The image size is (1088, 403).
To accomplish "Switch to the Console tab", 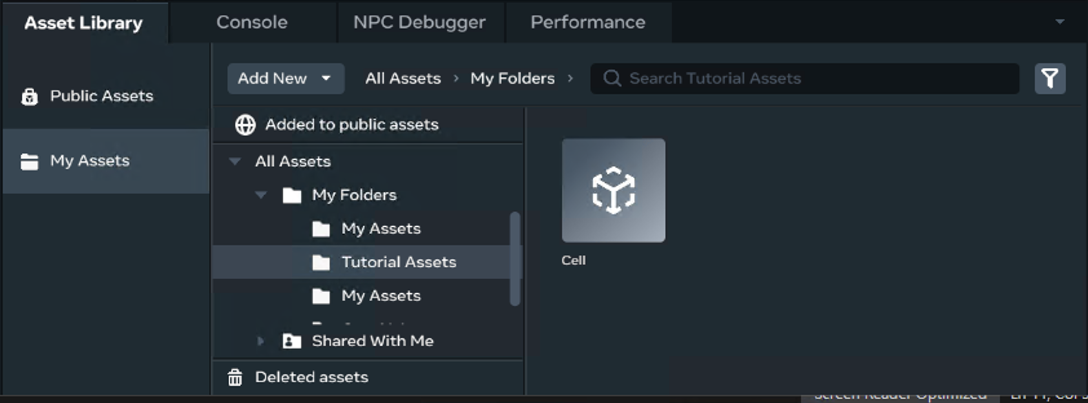I will coord(252,23).
